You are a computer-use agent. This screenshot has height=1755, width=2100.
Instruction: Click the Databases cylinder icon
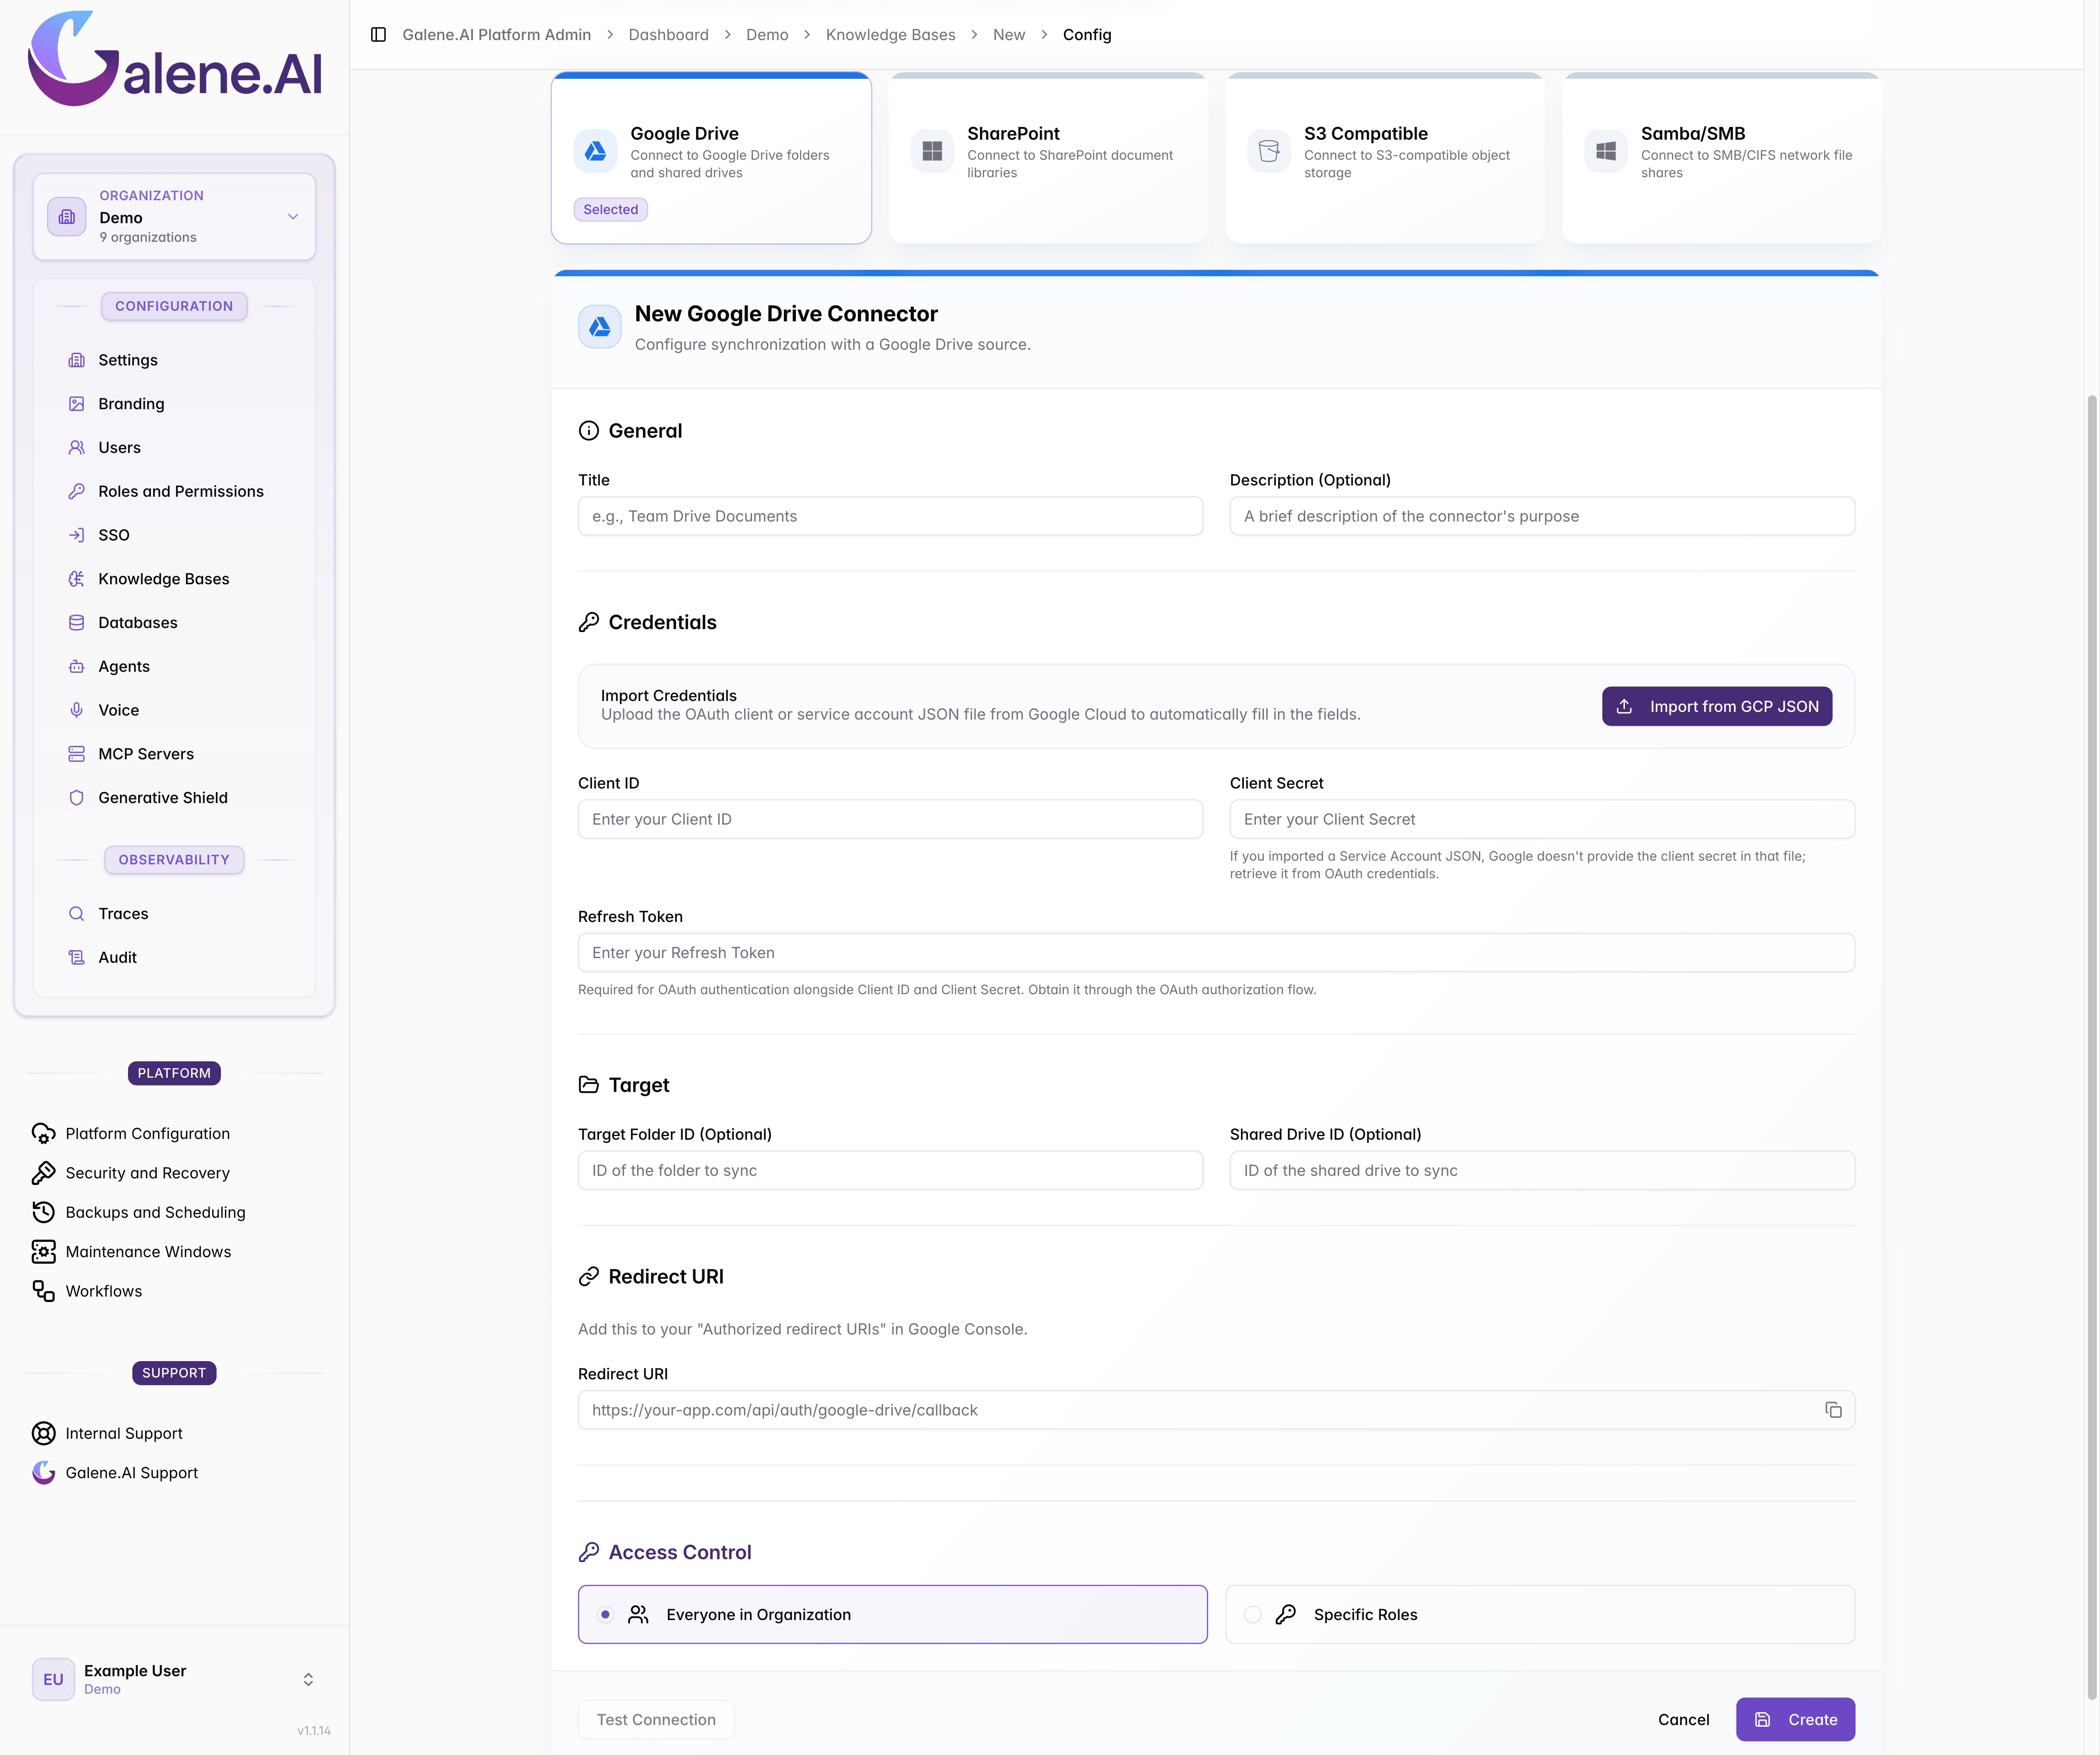coord(76,622)
